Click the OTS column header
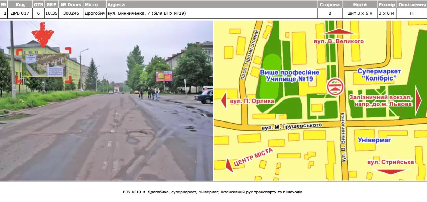 coord(38,4)
